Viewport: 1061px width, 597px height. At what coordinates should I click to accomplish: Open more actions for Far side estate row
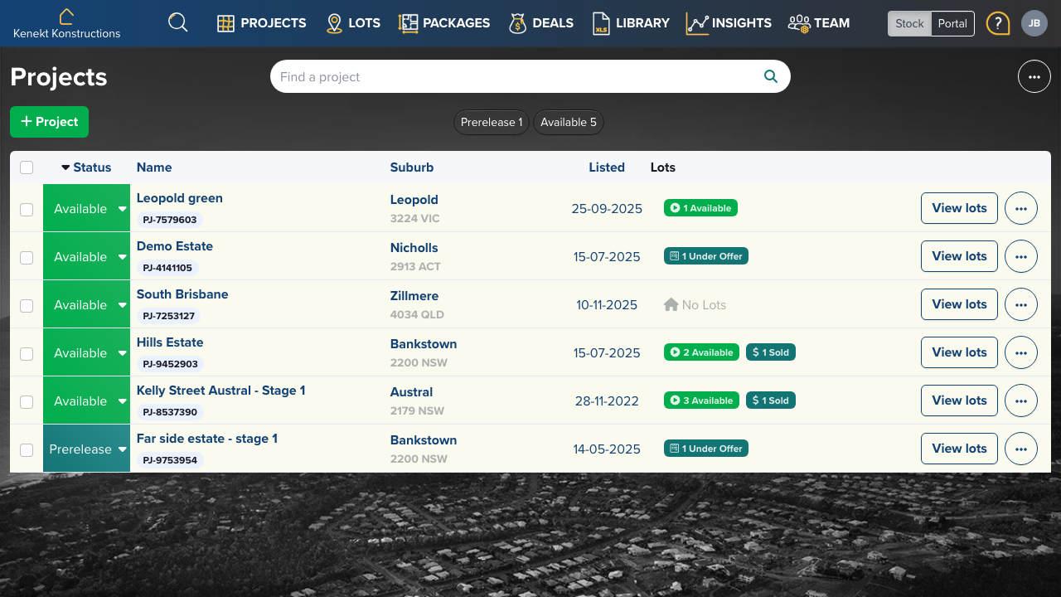[x=1021, y=449]
